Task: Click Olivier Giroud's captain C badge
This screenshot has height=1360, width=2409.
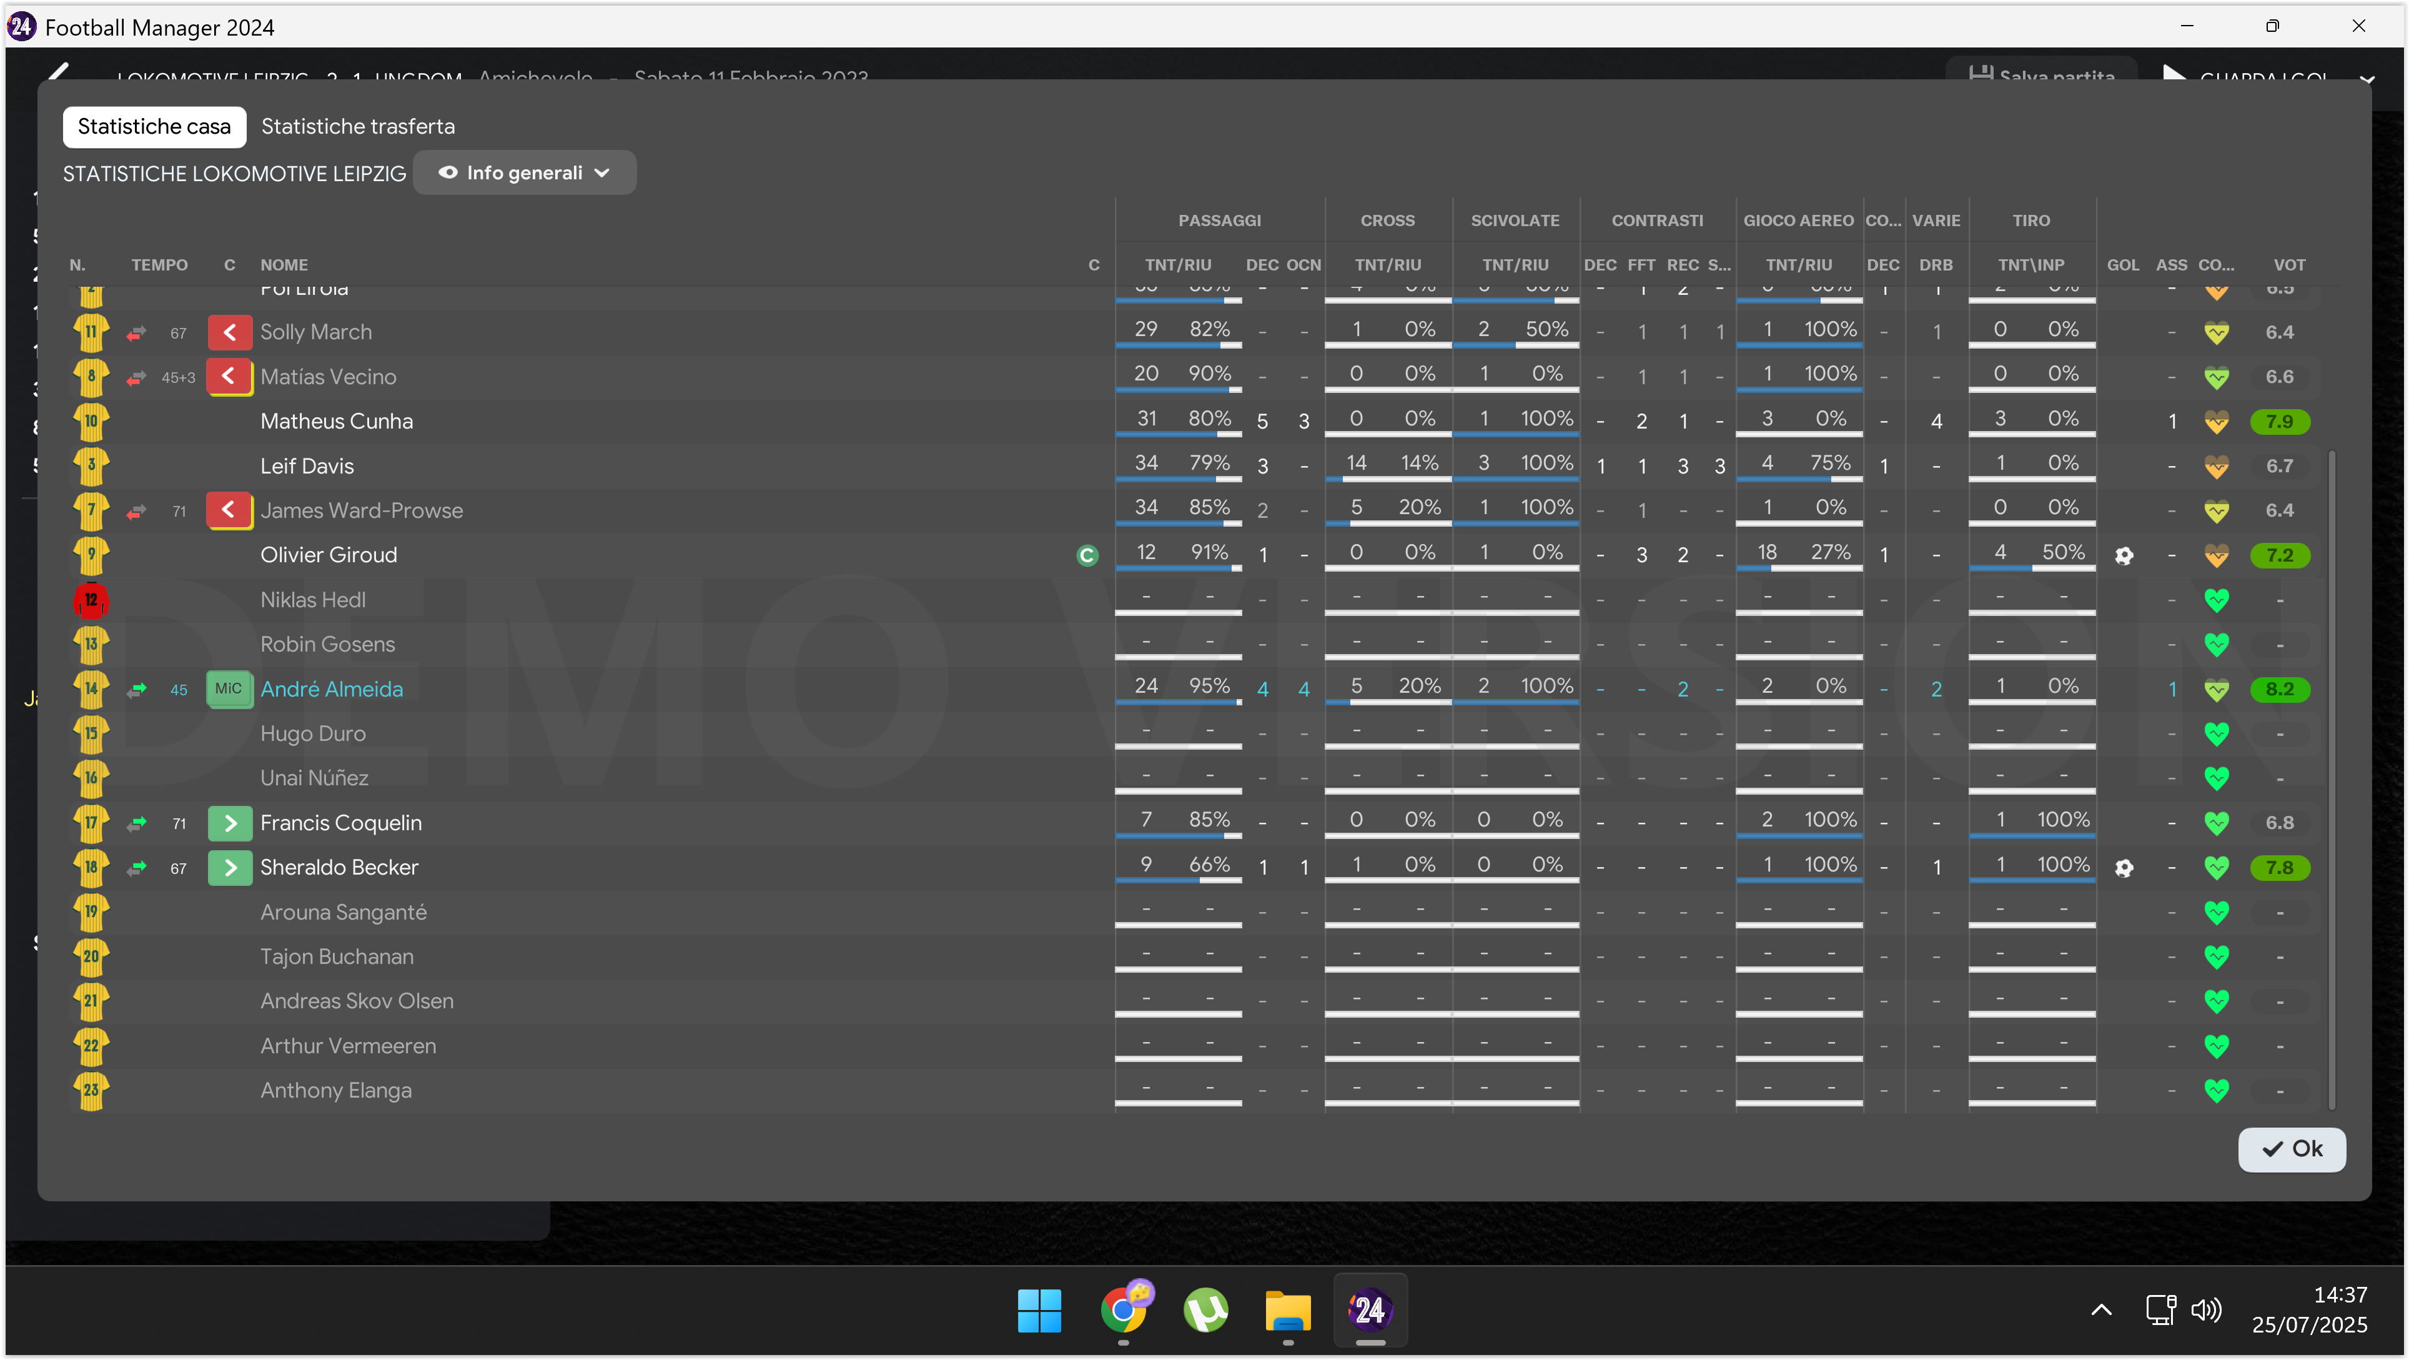Action: click(x=1087, y=555)
